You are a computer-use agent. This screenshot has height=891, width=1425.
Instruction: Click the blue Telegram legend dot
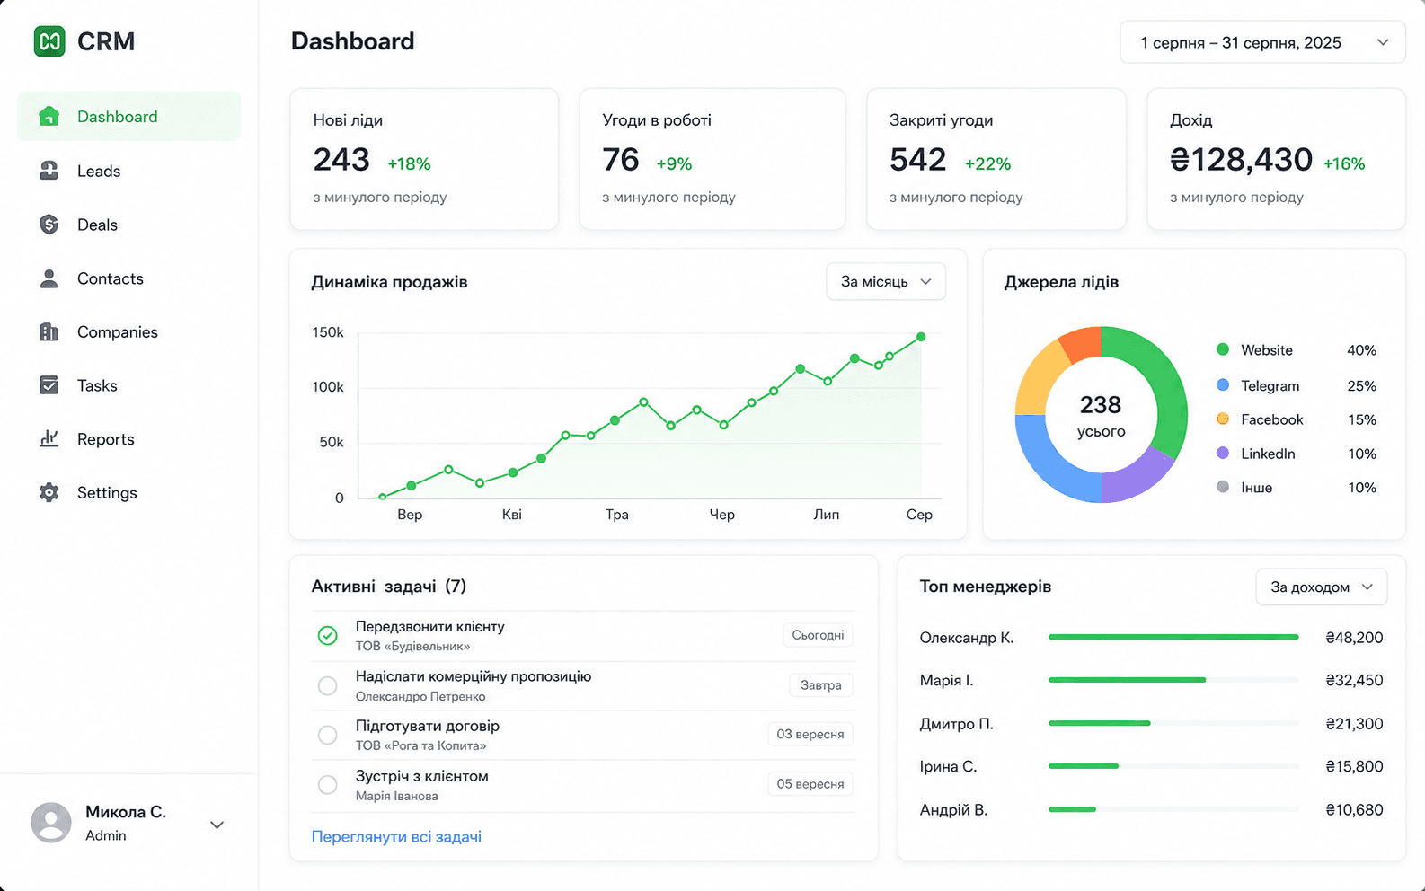[x=1223, y=384]
